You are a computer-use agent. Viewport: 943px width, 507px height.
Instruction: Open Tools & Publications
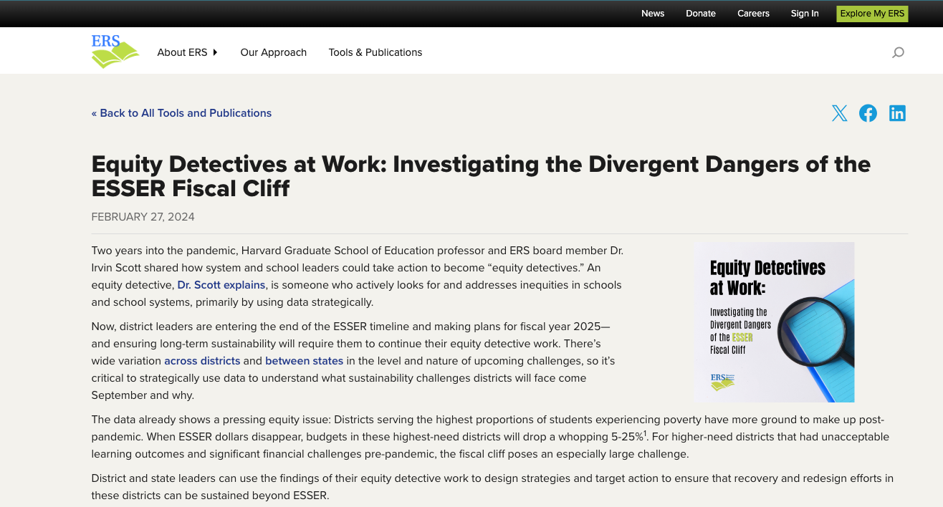click(x=375, y=52)
